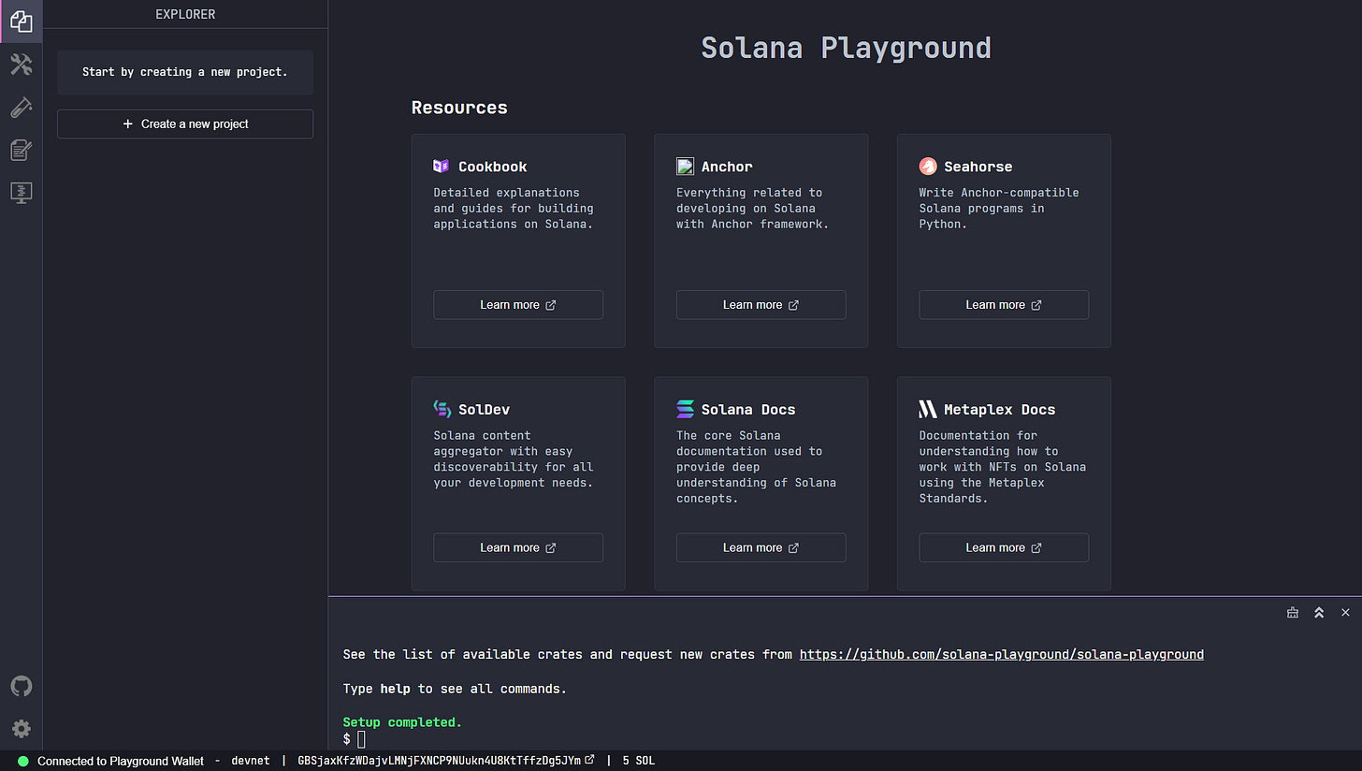Close the terminal panel
The height and width of the screenshot is (771, 1362).
1345,613
